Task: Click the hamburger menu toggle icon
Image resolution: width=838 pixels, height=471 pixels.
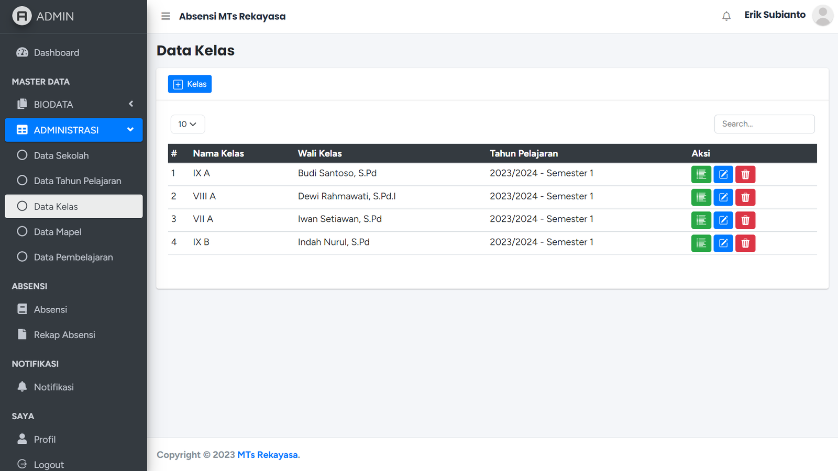Action: (x=166, y=16)
